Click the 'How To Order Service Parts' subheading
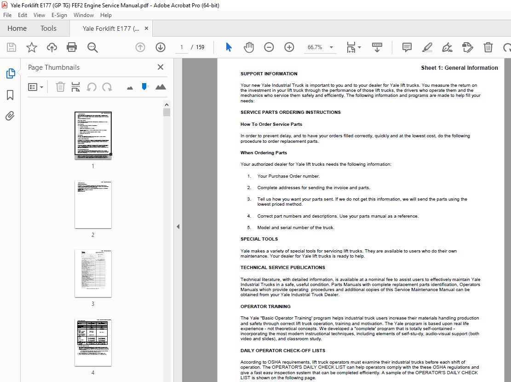 (271, 124)
